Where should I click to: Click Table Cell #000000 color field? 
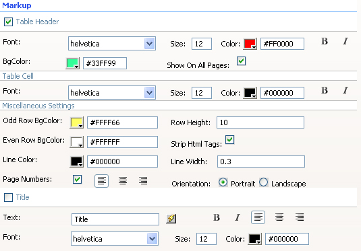tap(282, 93)
